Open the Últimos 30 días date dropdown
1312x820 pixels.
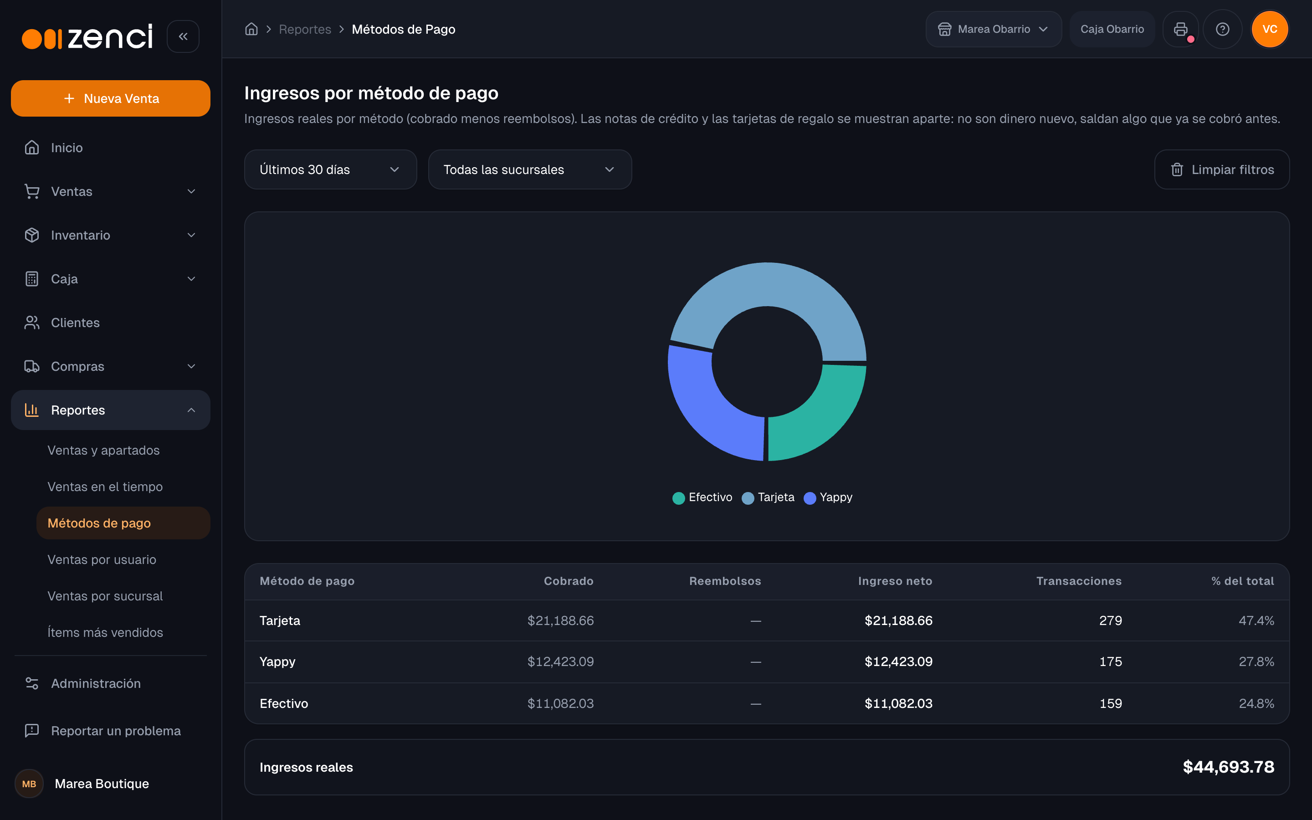coord(330,170)
